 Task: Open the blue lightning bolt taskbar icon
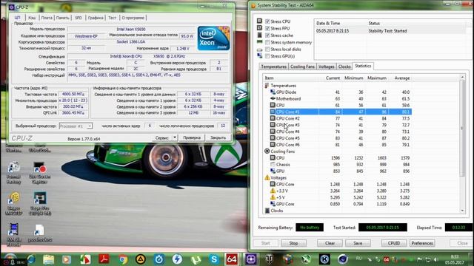pyautogui.click(x=177, y=259)
